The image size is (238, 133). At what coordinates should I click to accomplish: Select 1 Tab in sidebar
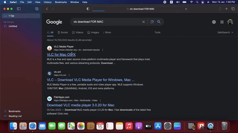21,16
